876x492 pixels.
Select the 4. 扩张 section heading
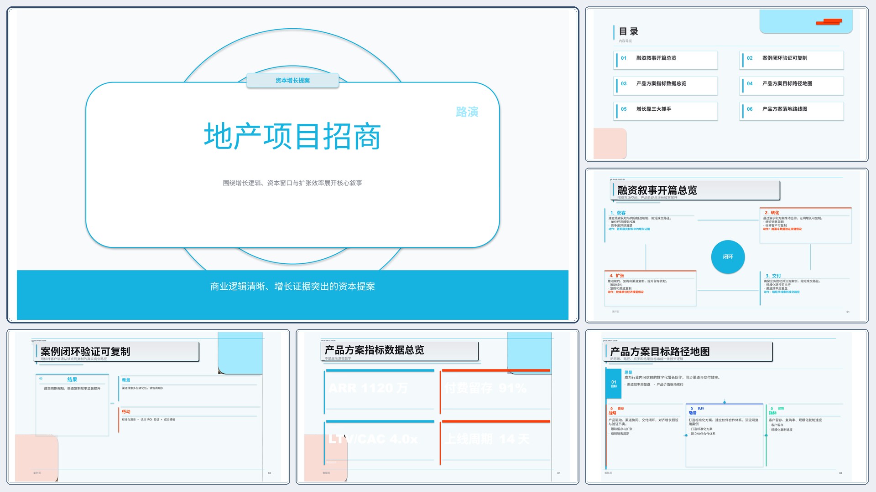(x=617, y=276)
